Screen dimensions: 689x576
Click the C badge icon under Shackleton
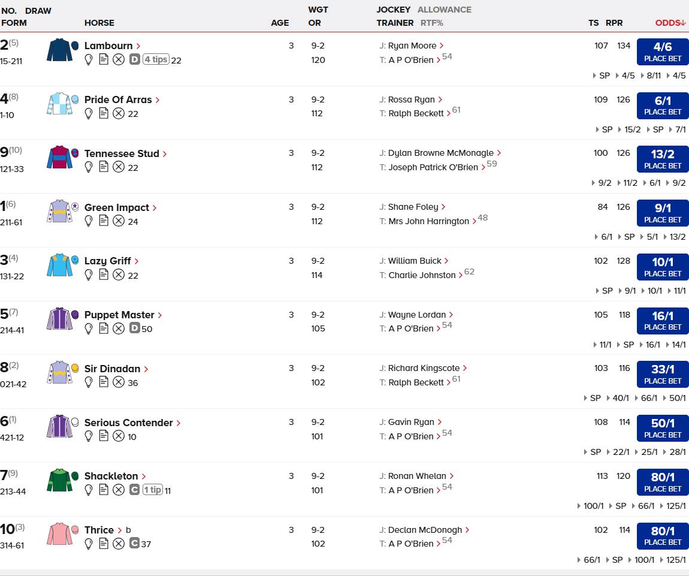pos(134,490)
